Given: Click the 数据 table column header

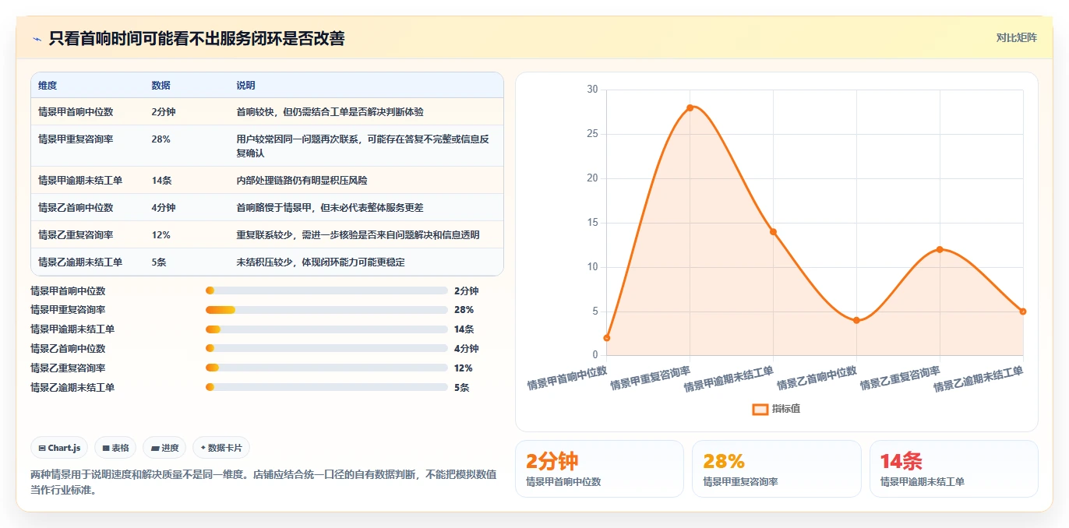Looking at the screenshot, I should (161, 86).
